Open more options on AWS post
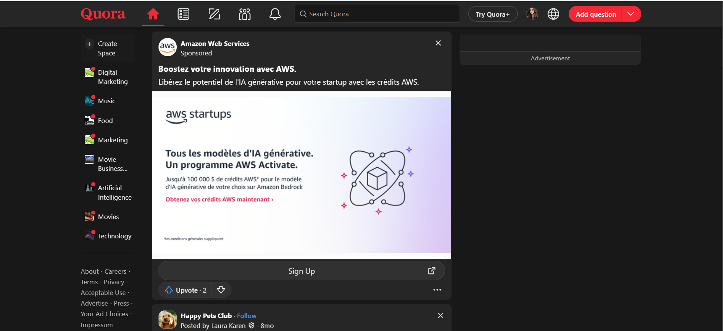The image size is (723, 331). (x=437, y=290)
